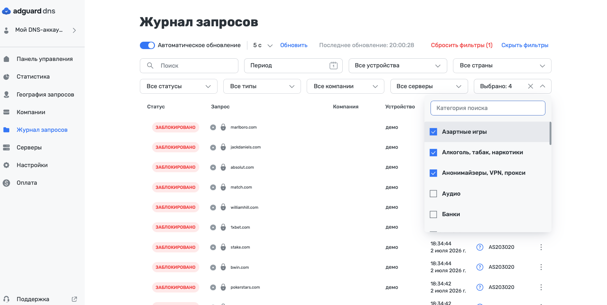Click the question mark icon in stake.com row
Screen dimensions: 607x305
click(x=480, y=247)
